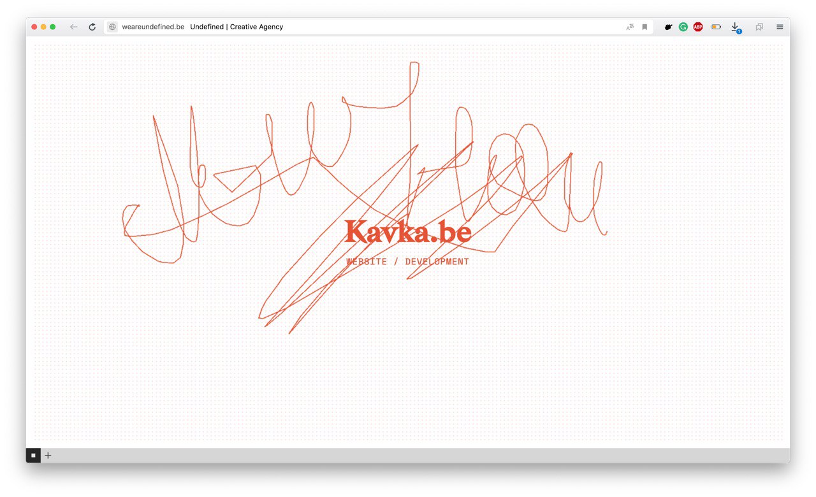Image resolution: width=816 pixels, height=497 pixels.
Task: Click the Kavka.be project title
Action: click(408, 232)
